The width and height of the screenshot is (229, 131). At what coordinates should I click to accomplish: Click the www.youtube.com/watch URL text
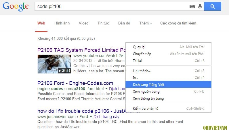pos(99,56)
